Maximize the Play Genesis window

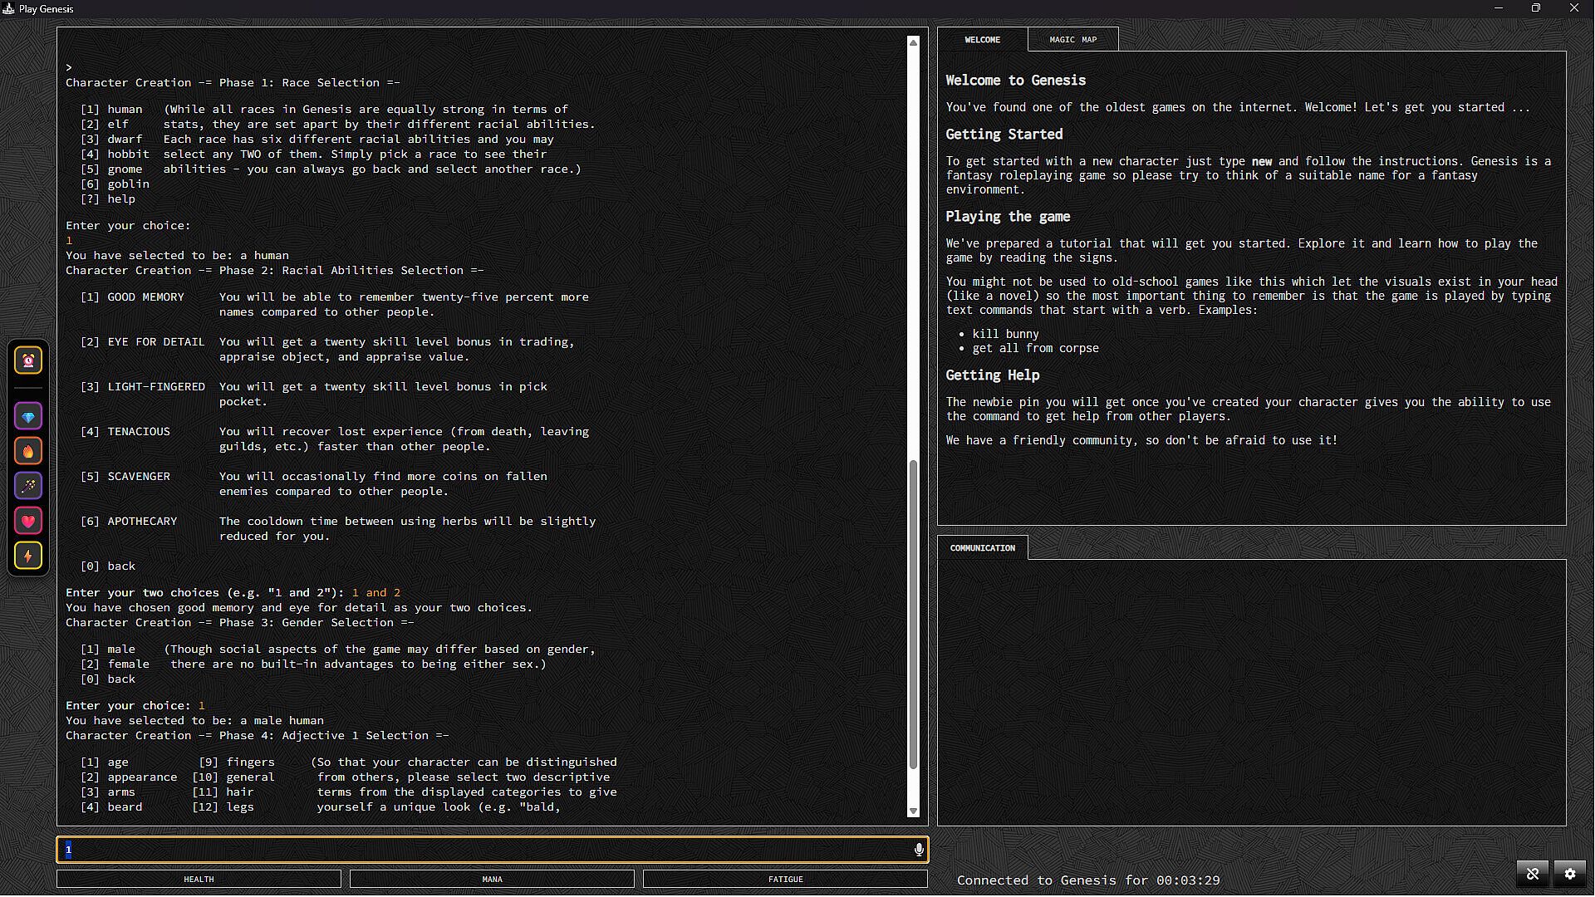coord(1536,8)
